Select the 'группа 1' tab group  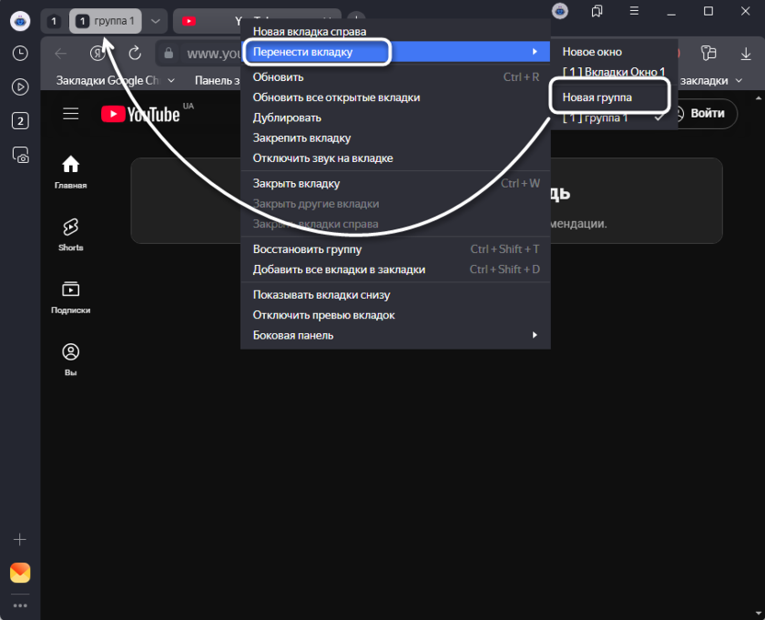pos(106,21)
